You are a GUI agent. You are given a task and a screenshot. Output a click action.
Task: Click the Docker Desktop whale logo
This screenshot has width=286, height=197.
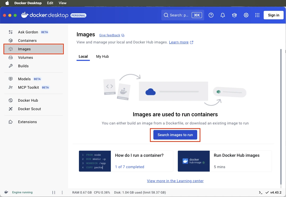[x=25, y=15]
